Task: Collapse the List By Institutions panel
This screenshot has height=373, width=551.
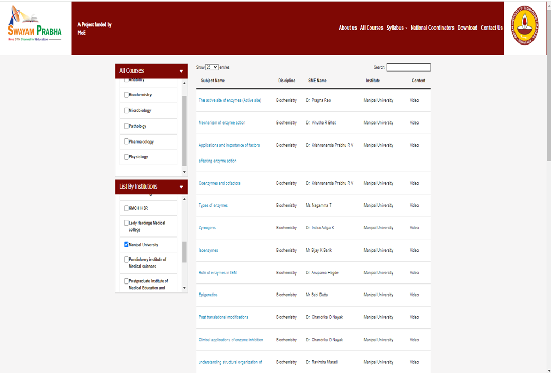Action: pyautogui.click(x=181, y=187)
